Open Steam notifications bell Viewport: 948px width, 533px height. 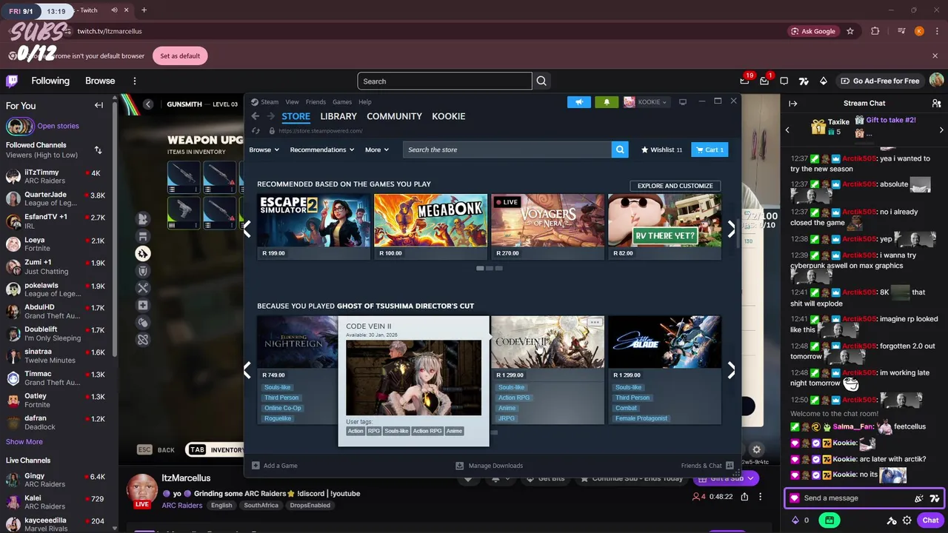click(607, 102)
